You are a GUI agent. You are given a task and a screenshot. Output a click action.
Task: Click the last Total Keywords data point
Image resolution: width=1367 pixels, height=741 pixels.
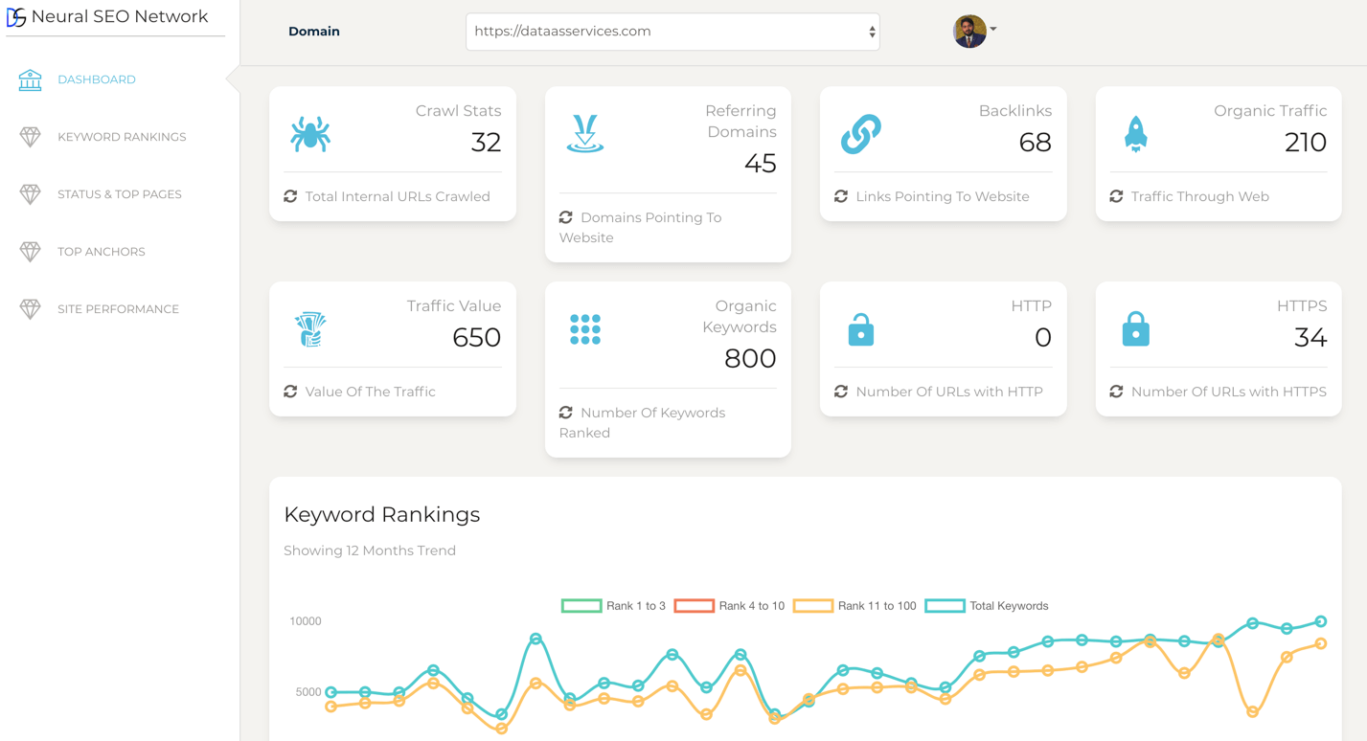1321,621
